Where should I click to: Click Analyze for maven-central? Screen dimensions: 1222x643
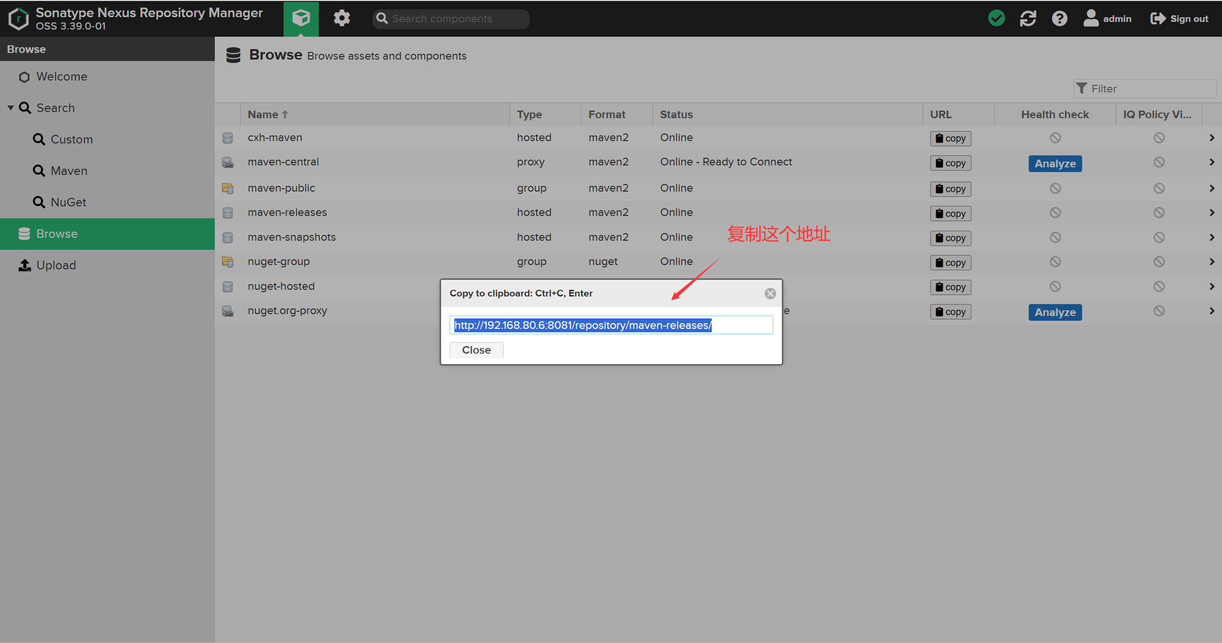1055,163
